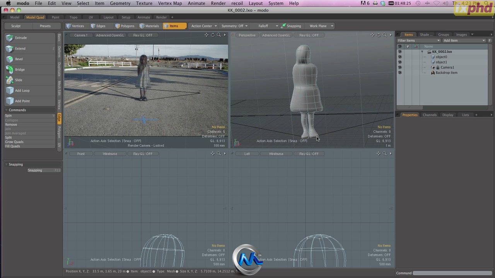Choose the Bridge tool

click(30, 69)
